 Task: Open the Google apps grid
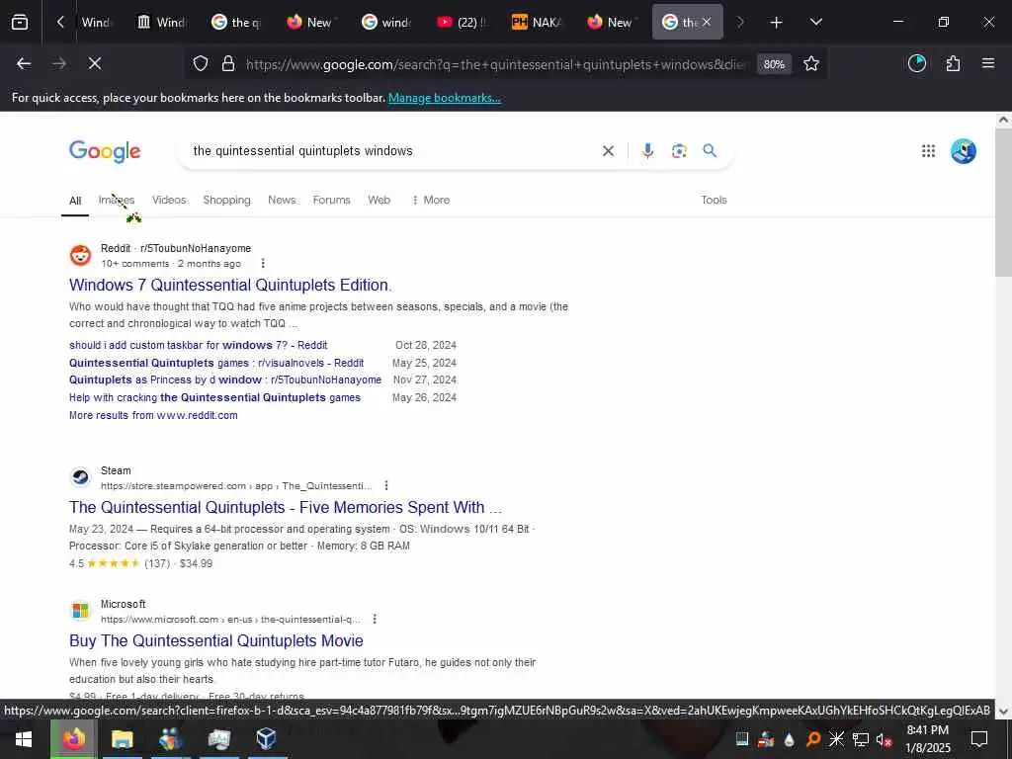(928, 151)
